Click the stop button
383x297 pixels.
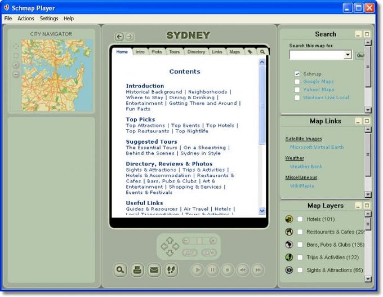[228, 270]
